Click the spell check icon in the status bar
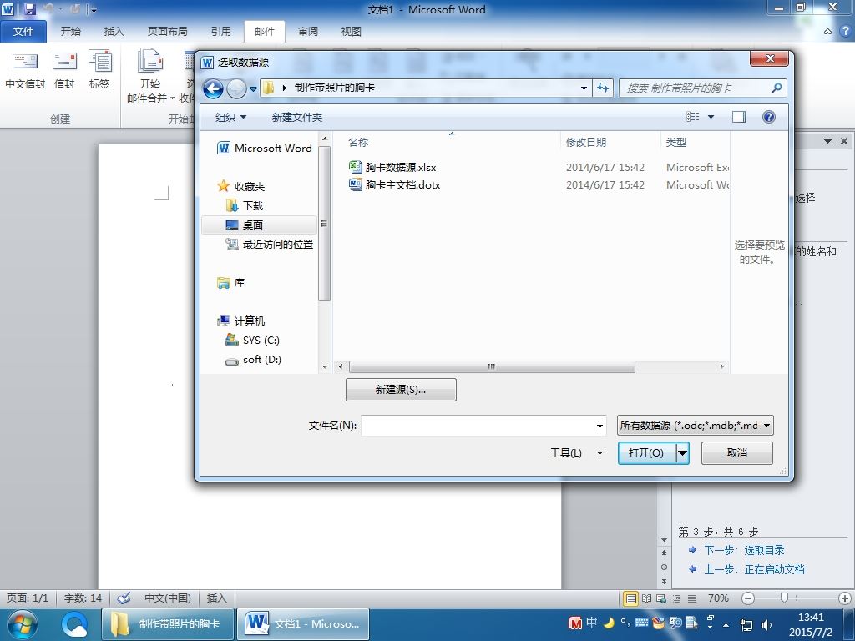The image size is (855, 641). coord(124,598)
